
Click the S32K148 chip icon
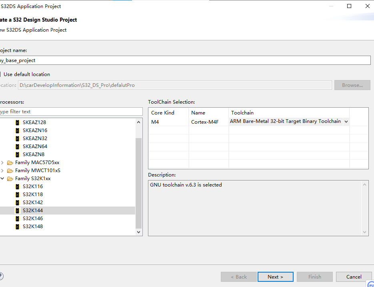[17, 227]
